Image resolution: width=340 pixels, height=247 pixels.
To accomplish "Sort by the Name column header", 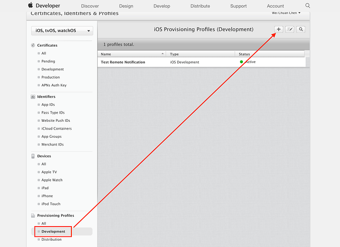I will click(x=132, y=54).
